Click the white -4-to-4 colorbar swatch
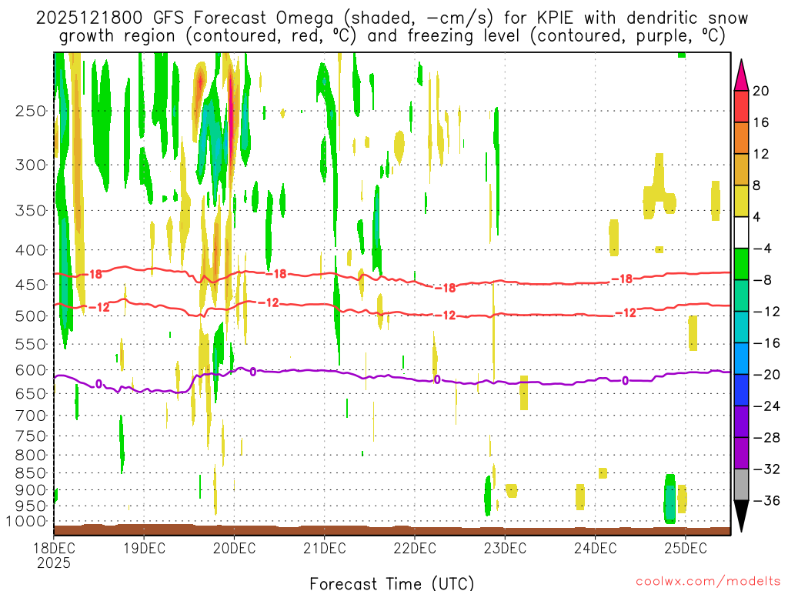Image resolution: width=788 pixels, height=591 pixels. [x=741, y=232]
